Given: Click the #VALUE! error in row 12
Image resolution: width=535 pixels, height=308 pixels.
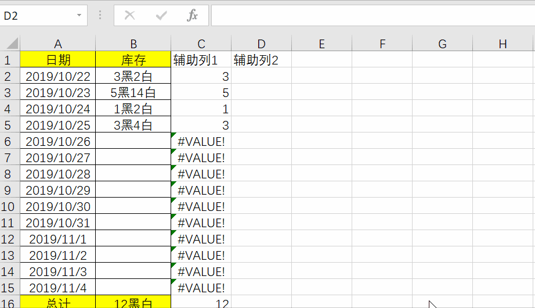Looking at the screenshot, I should pos(201,238).
